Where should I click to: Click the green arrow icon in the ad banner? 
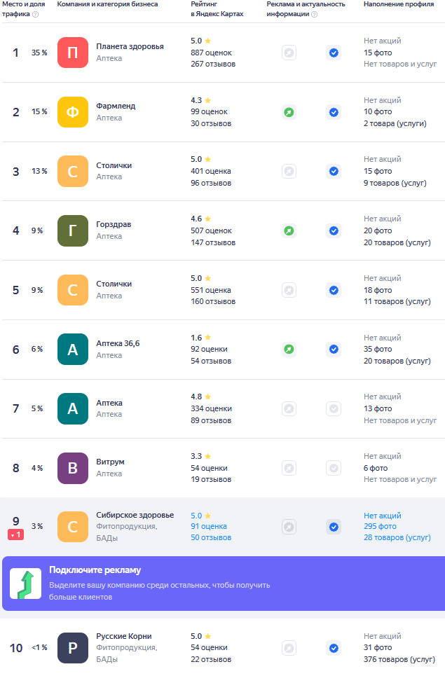click(25, 584)
